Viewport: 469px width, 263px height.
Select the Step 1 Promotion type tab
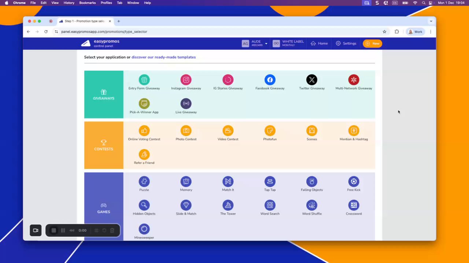pos(84,21)
